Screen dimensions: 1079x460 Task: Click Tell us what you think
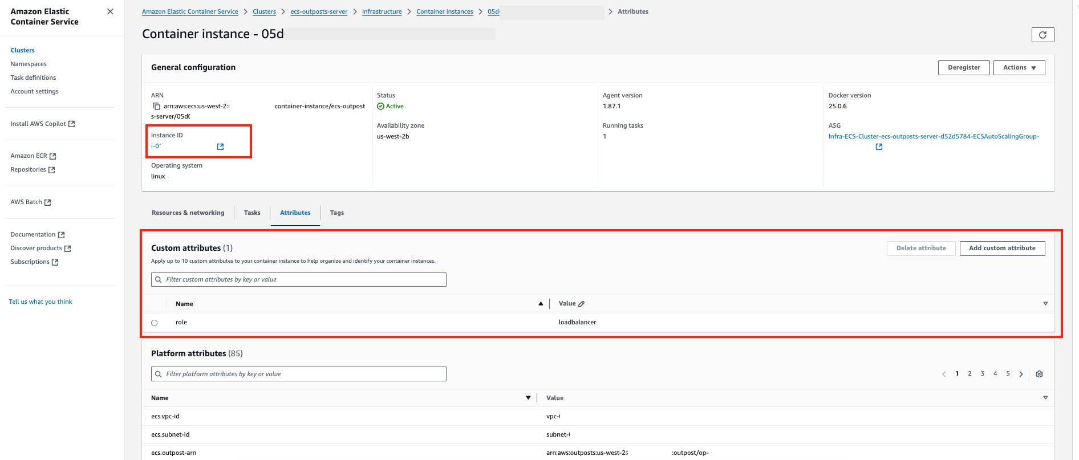tap(40, 302)
